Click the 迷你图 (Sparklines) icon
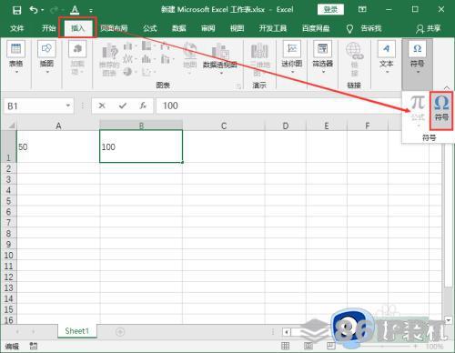This screenshot has height=353, width=455. pyautogui.click(x=292, y=57)
